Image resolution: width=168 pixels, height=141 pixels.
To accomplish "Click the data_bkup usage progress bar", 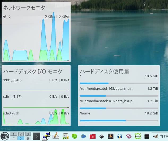I will pos(119,108).
